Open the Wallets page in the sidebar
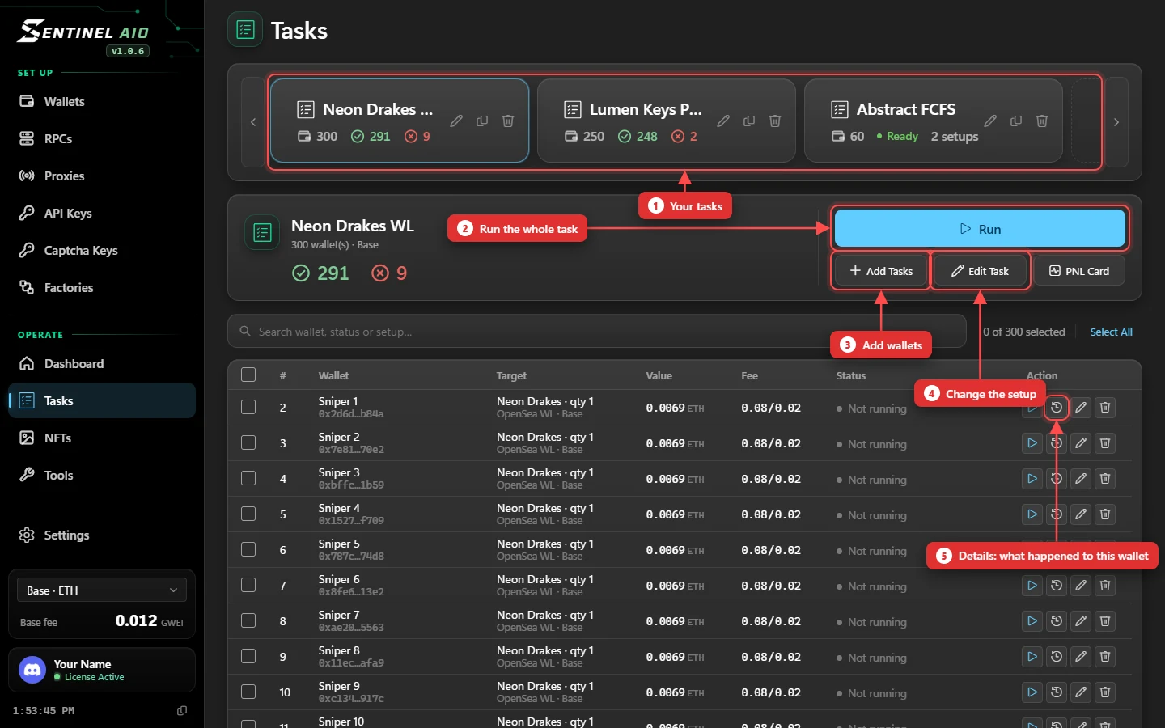Viewport: 1165px width, 728px height. point(102,102)
